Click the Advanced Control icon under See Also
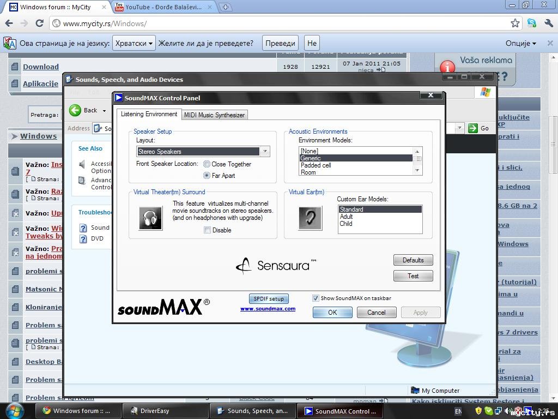Image resolution: width=558 pixels, height=419 pixels. pyautogui.click(x=82, y=181)
